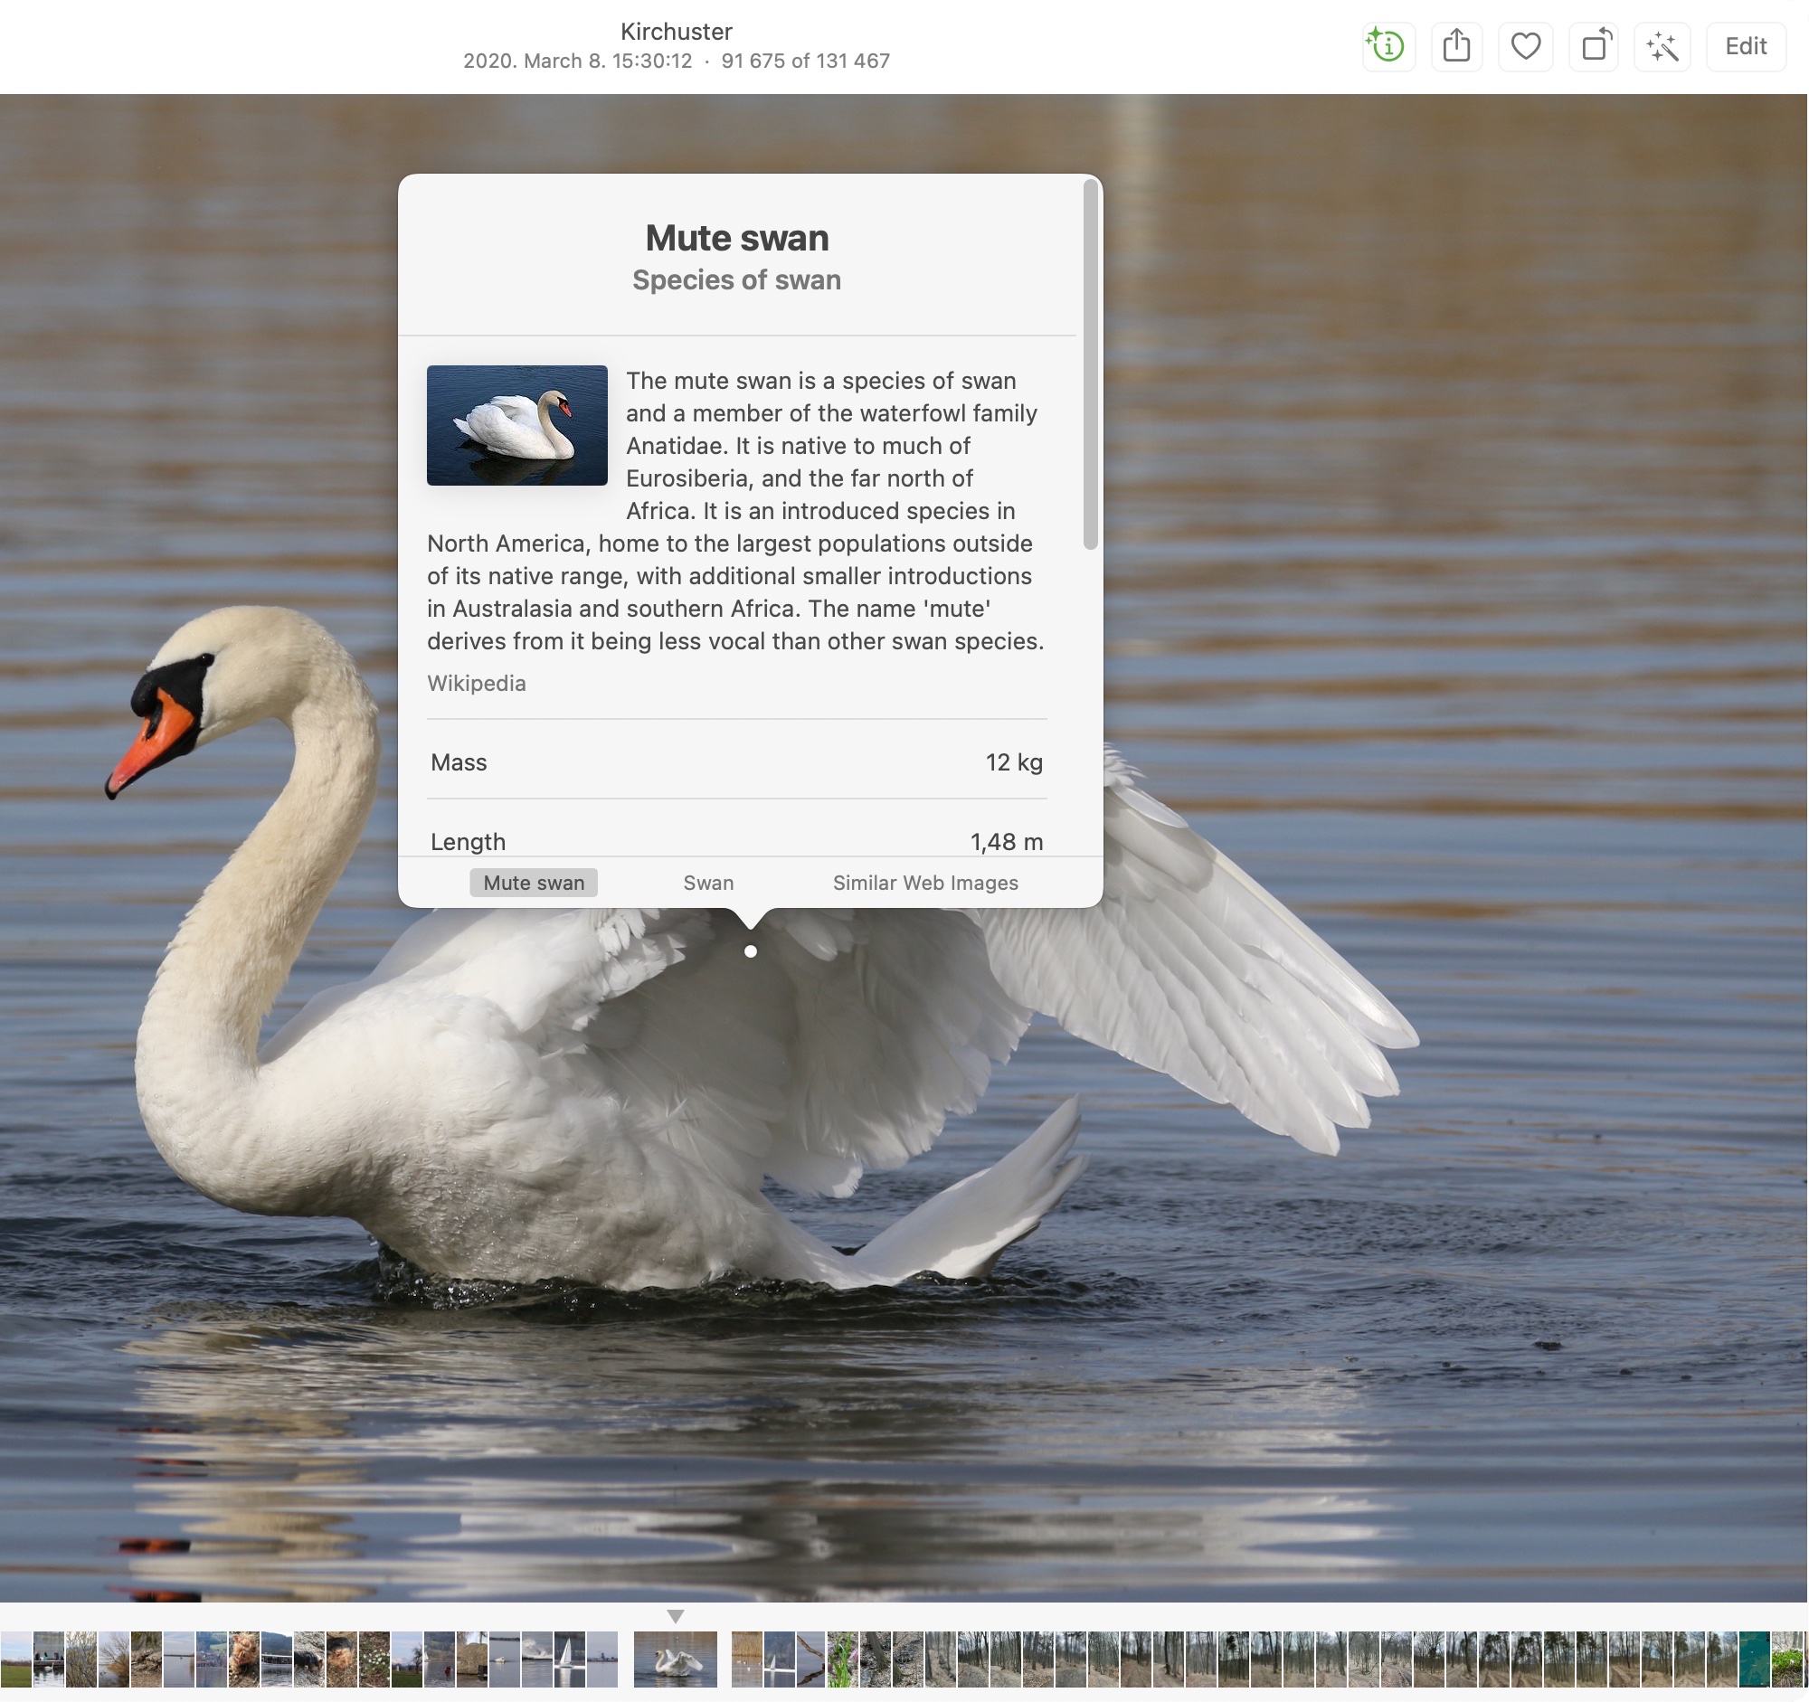Select the green field thumbnail at filmstrip start
Viewport: 1809px width, 1702px height.
[x=16, y=1660]
